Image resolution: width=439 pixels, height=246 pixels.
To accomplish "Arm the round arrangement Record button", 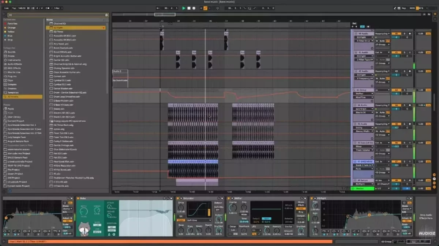I will click(x=194, y=8).
